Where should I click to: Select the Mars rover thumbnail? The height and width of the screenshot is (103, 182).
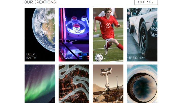click(x=108, y=84)
